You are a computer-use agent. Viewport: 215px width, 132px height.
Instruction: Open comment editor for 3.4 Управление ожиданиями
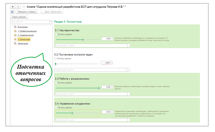129,120
